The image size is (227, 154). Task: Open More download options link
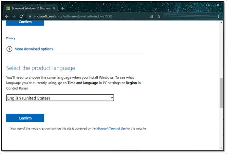pos(34,49)
